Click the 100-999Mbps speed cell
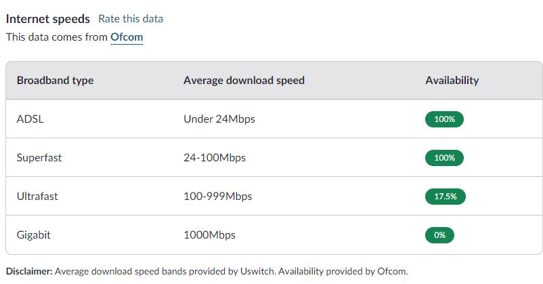 (217, 197)
